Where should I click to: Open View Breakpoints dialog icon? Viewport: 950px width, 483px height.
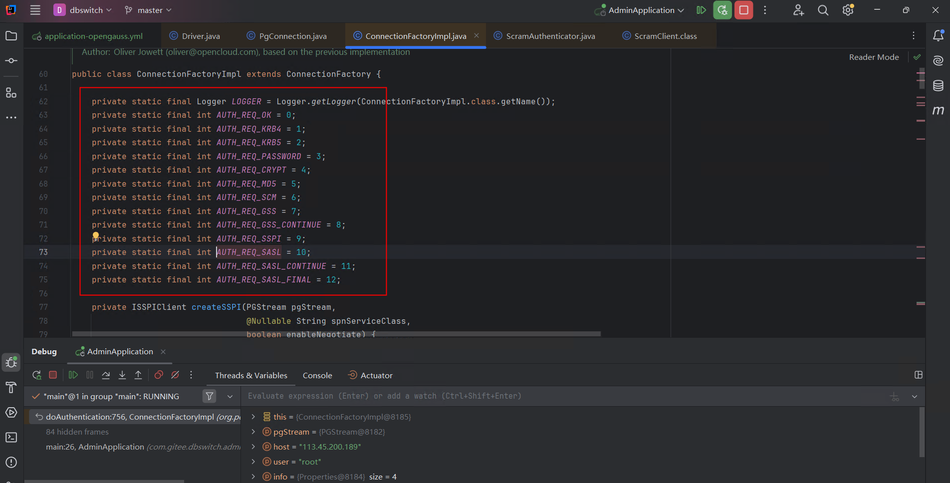point(159,375)
